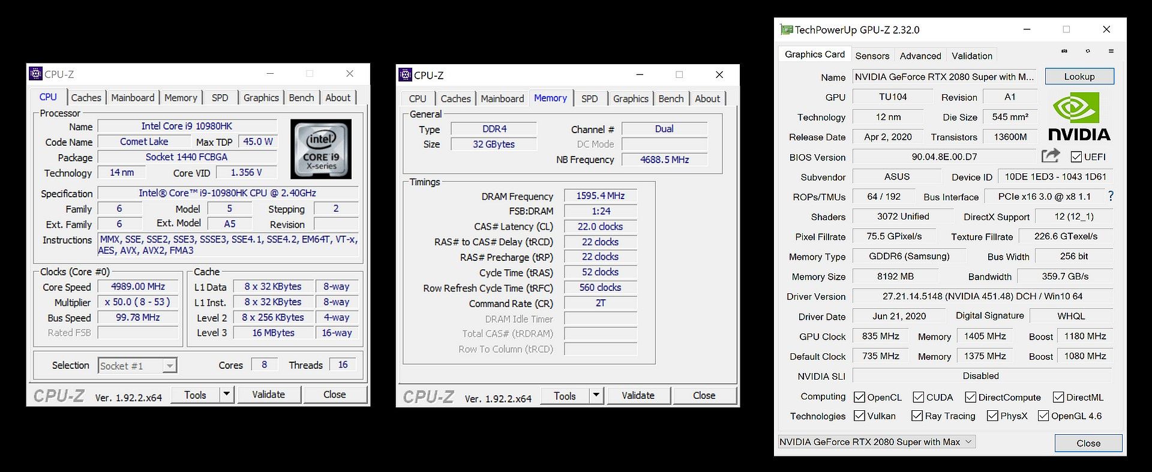Click the Core Speed 4989.00 MHz value
The image size is (1152, 472).
pos(138,287)
